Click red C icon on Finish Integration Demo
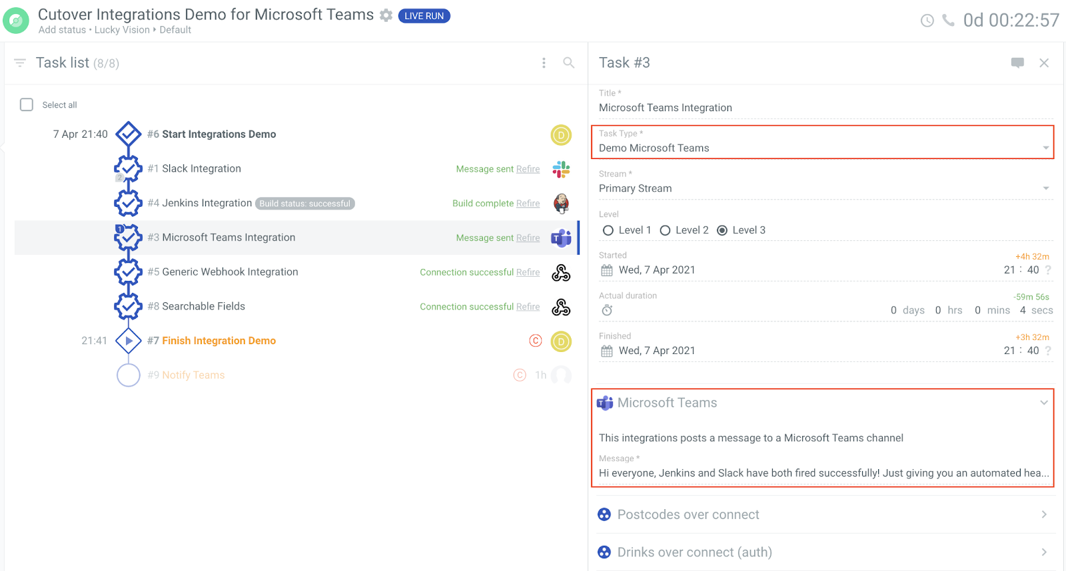Image resolution: width=1066 pixels, height=571 pixels. [536, 341]
